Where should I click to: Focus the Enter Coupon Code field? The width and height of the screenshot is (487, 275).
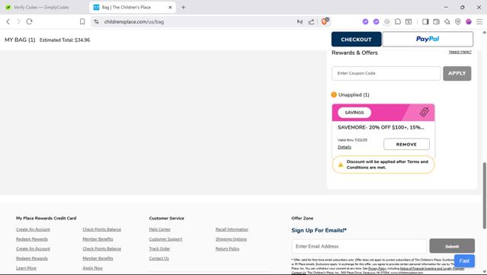386,73
